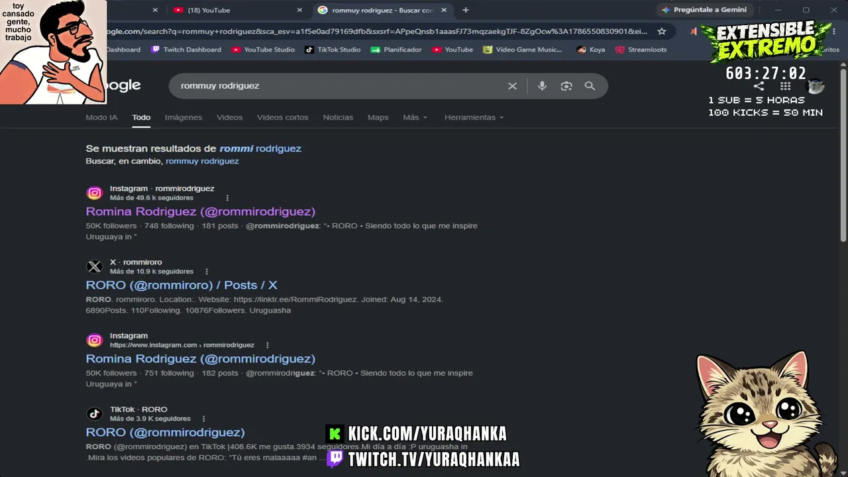Image resolution: width=848 pixels, height=477 pixels.
Task: Click the "Se muestran resultados de" text
Action: pos(151,148)
